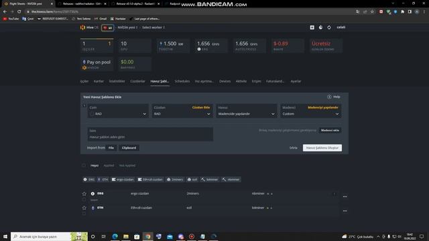This screenshot has height=241, width=429.
Task: Import from File button
Action: coord(111,148)
